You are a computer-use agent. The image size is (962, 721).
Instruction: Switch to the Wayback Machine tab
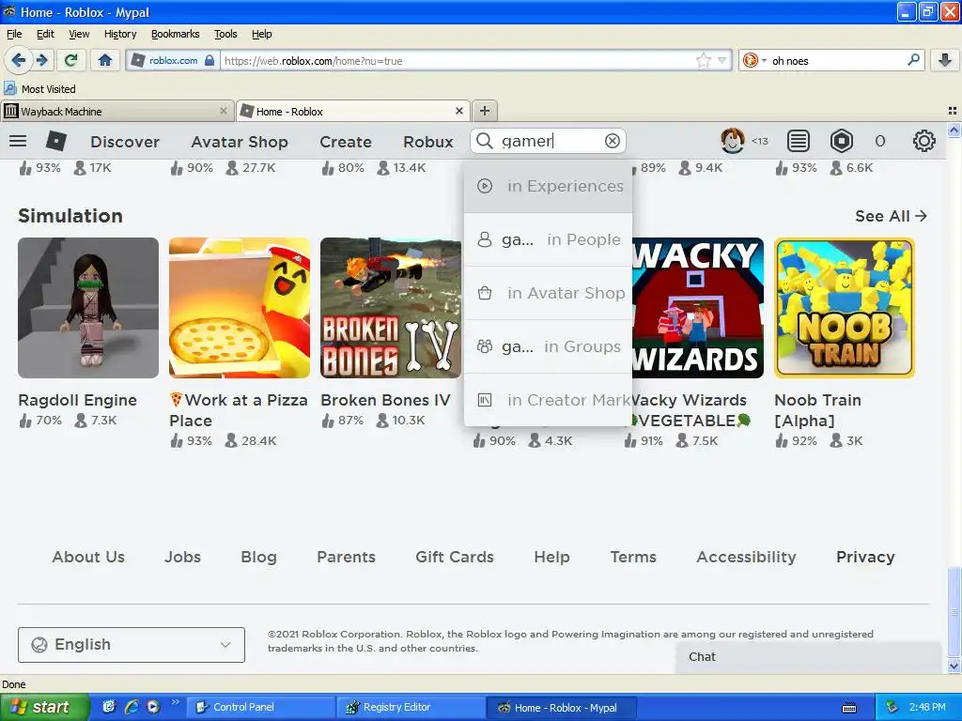tap(116, 111)
